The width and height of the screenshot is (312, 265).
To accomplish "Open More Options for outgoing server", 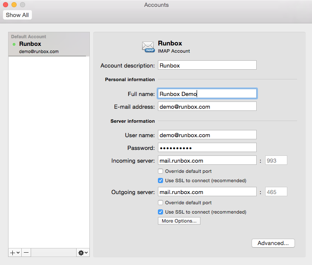I will pyautogui.click(x=179, y=221).
